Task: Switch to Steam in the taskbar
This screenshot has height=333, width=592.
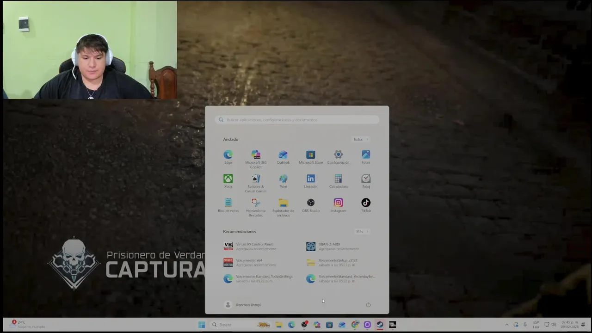Action: click(380, 325)
